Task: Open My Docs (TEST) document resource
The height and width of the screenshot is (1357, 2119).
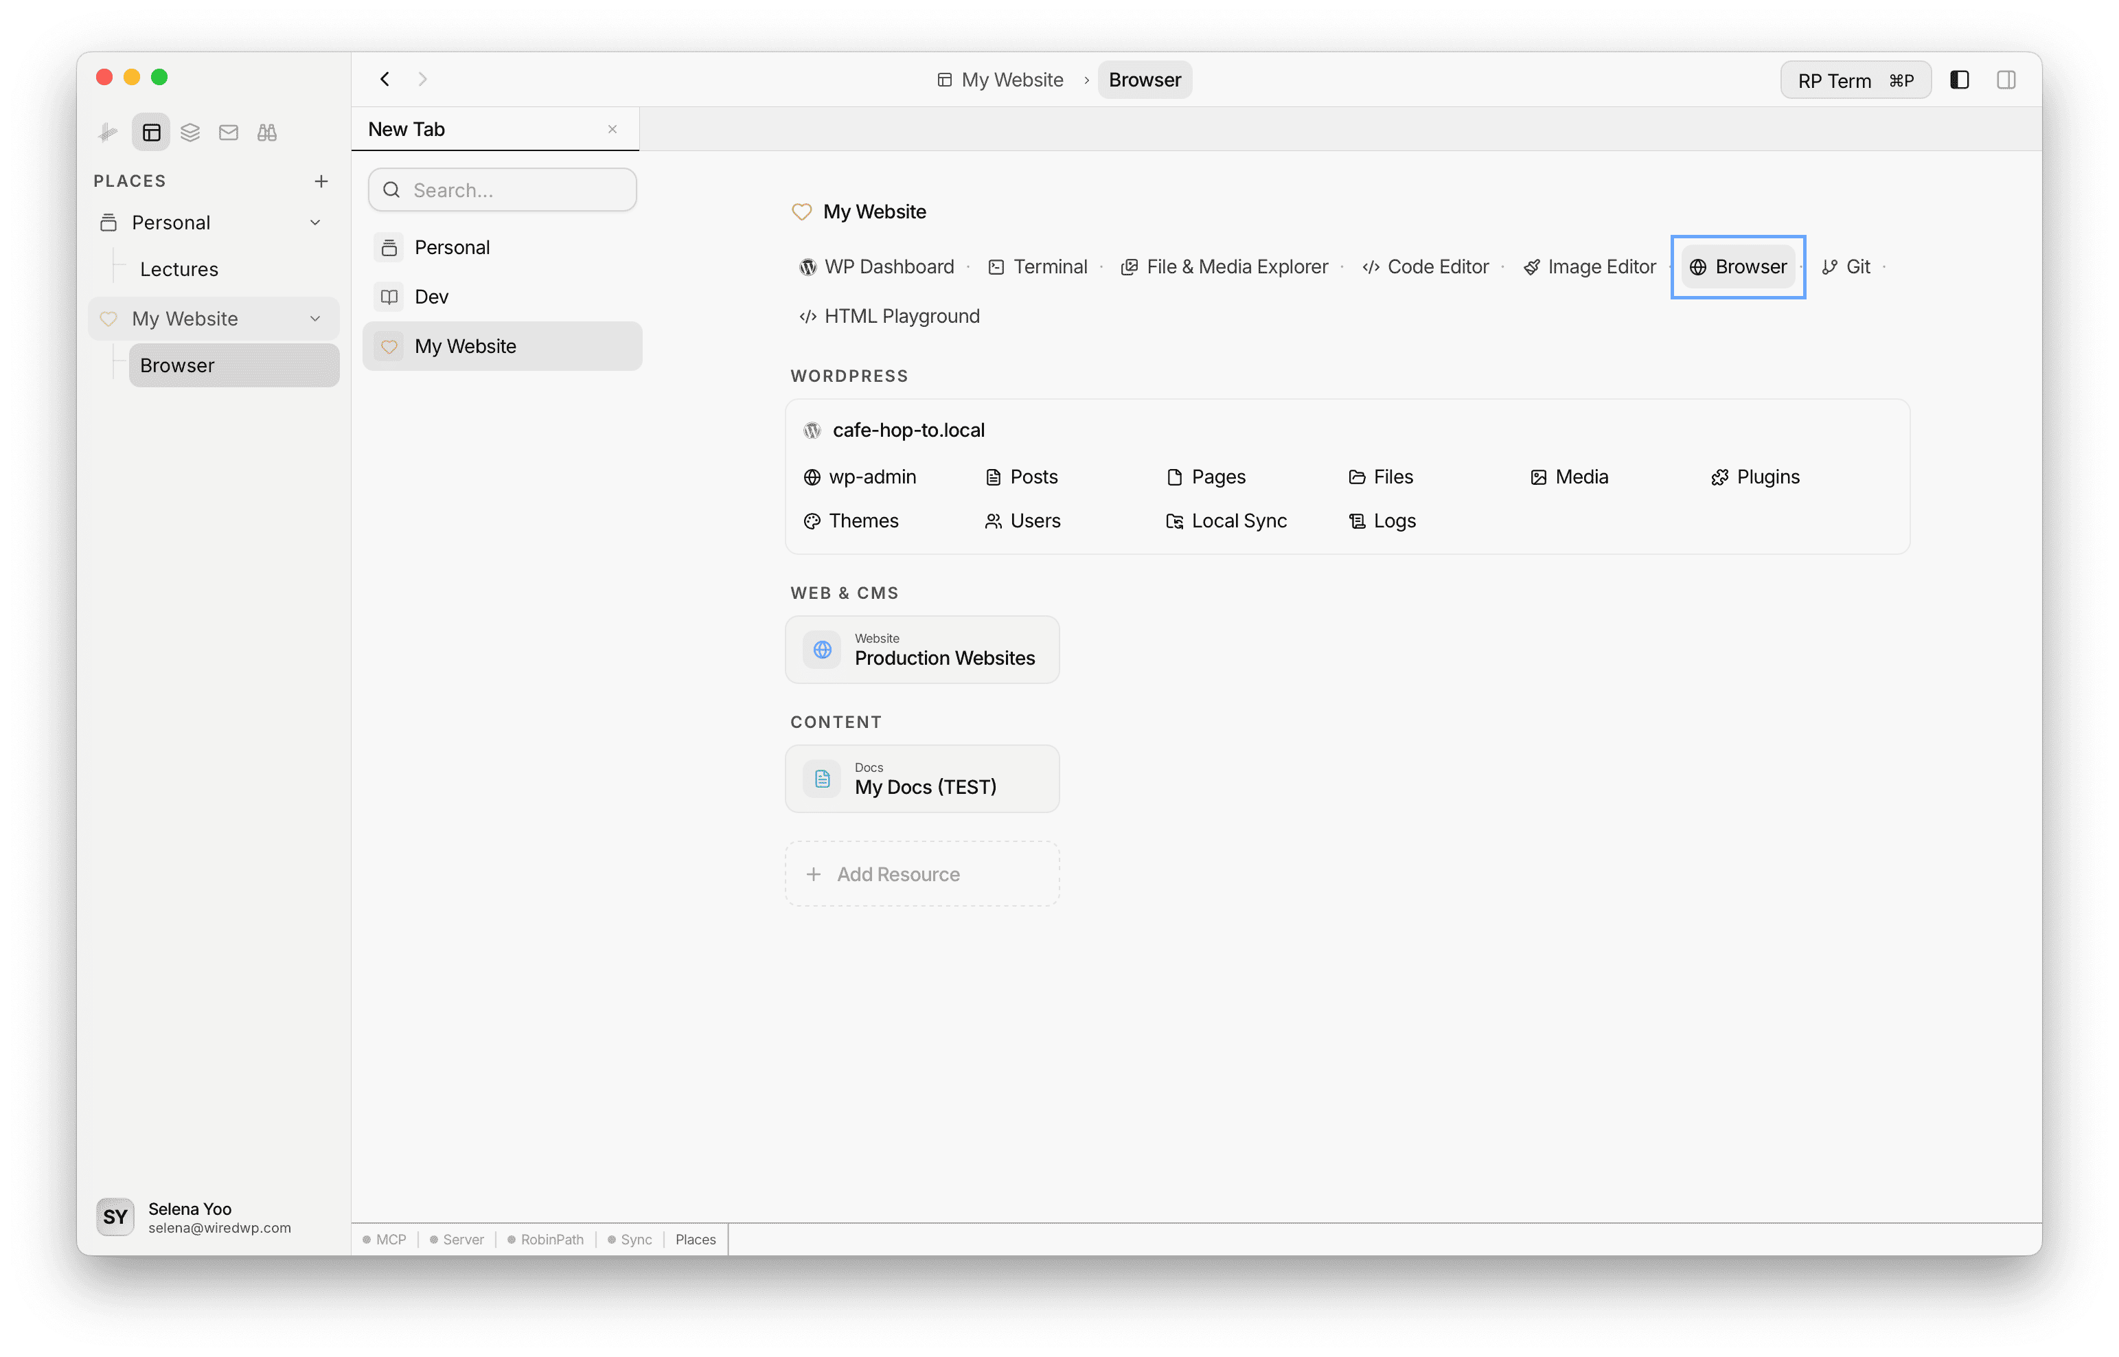Action: point(921,778)
